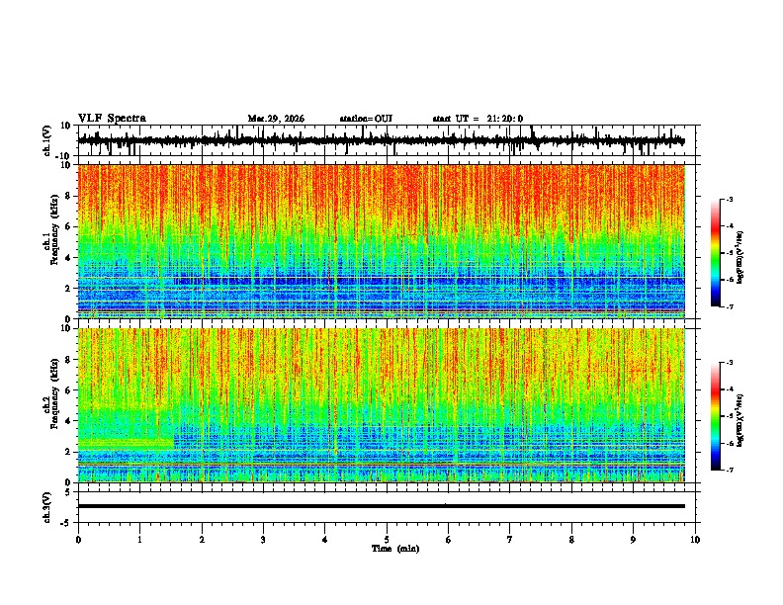Click the 6 kHz tick on ch.1 axis
783x605 pixels.
70,227
